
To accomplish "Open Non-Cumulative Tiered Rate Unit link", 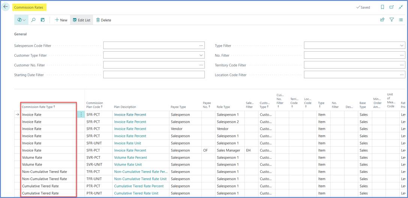I will pyautogui.click(x=140, y=179).
